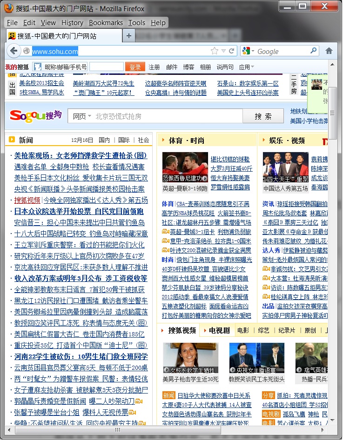Open the Bookmarks menu

point(106,22)
